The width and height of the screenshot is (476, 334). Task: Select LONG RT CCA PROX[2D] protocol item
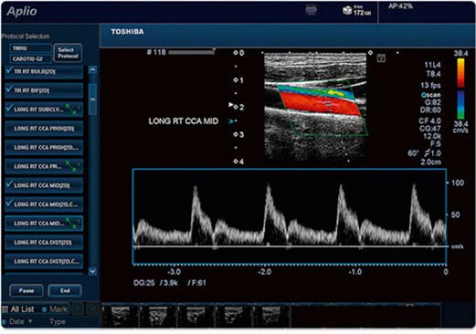pos(44,129)
